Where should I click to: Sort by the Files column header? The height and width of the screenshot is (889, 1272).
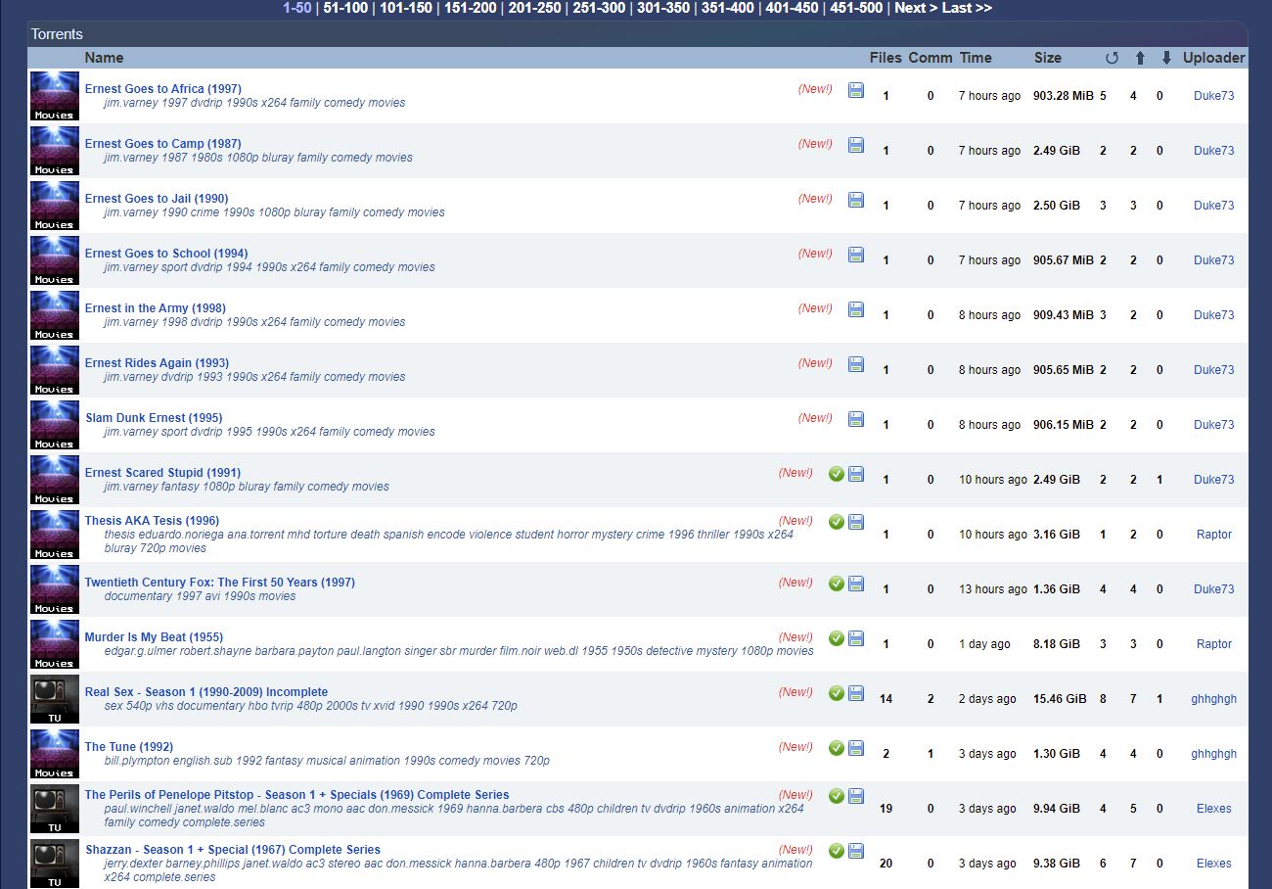click(x=886, y=58)
